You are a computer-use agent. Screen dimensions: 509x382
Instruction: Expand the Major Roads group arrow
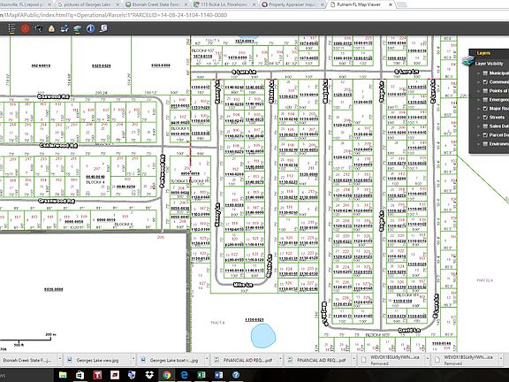(x=478, y=108)
